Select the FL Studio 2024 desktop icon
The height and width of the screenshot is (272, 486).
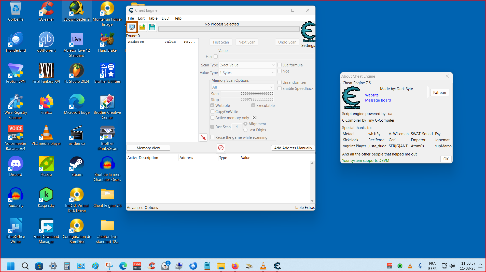77,73
